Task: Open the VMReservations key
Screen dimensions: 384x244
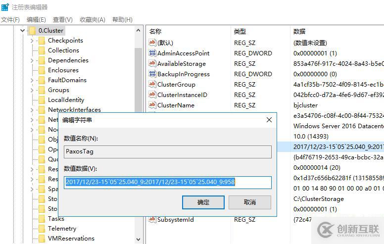Action: (x=71, y=239)
